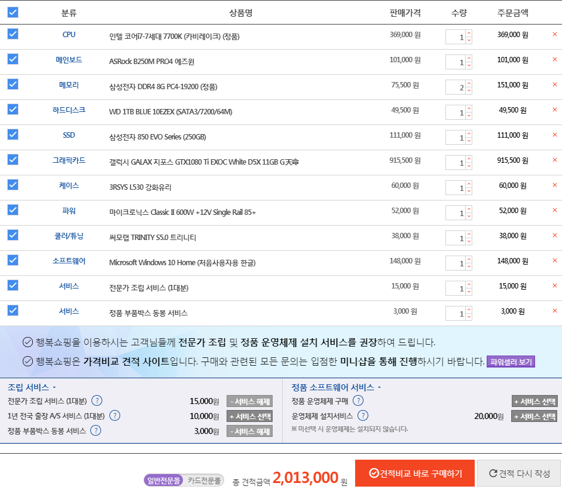
Task: Select product name 인텔 코어i7-7세대 7700K
Action: click(x=174, y=37)
